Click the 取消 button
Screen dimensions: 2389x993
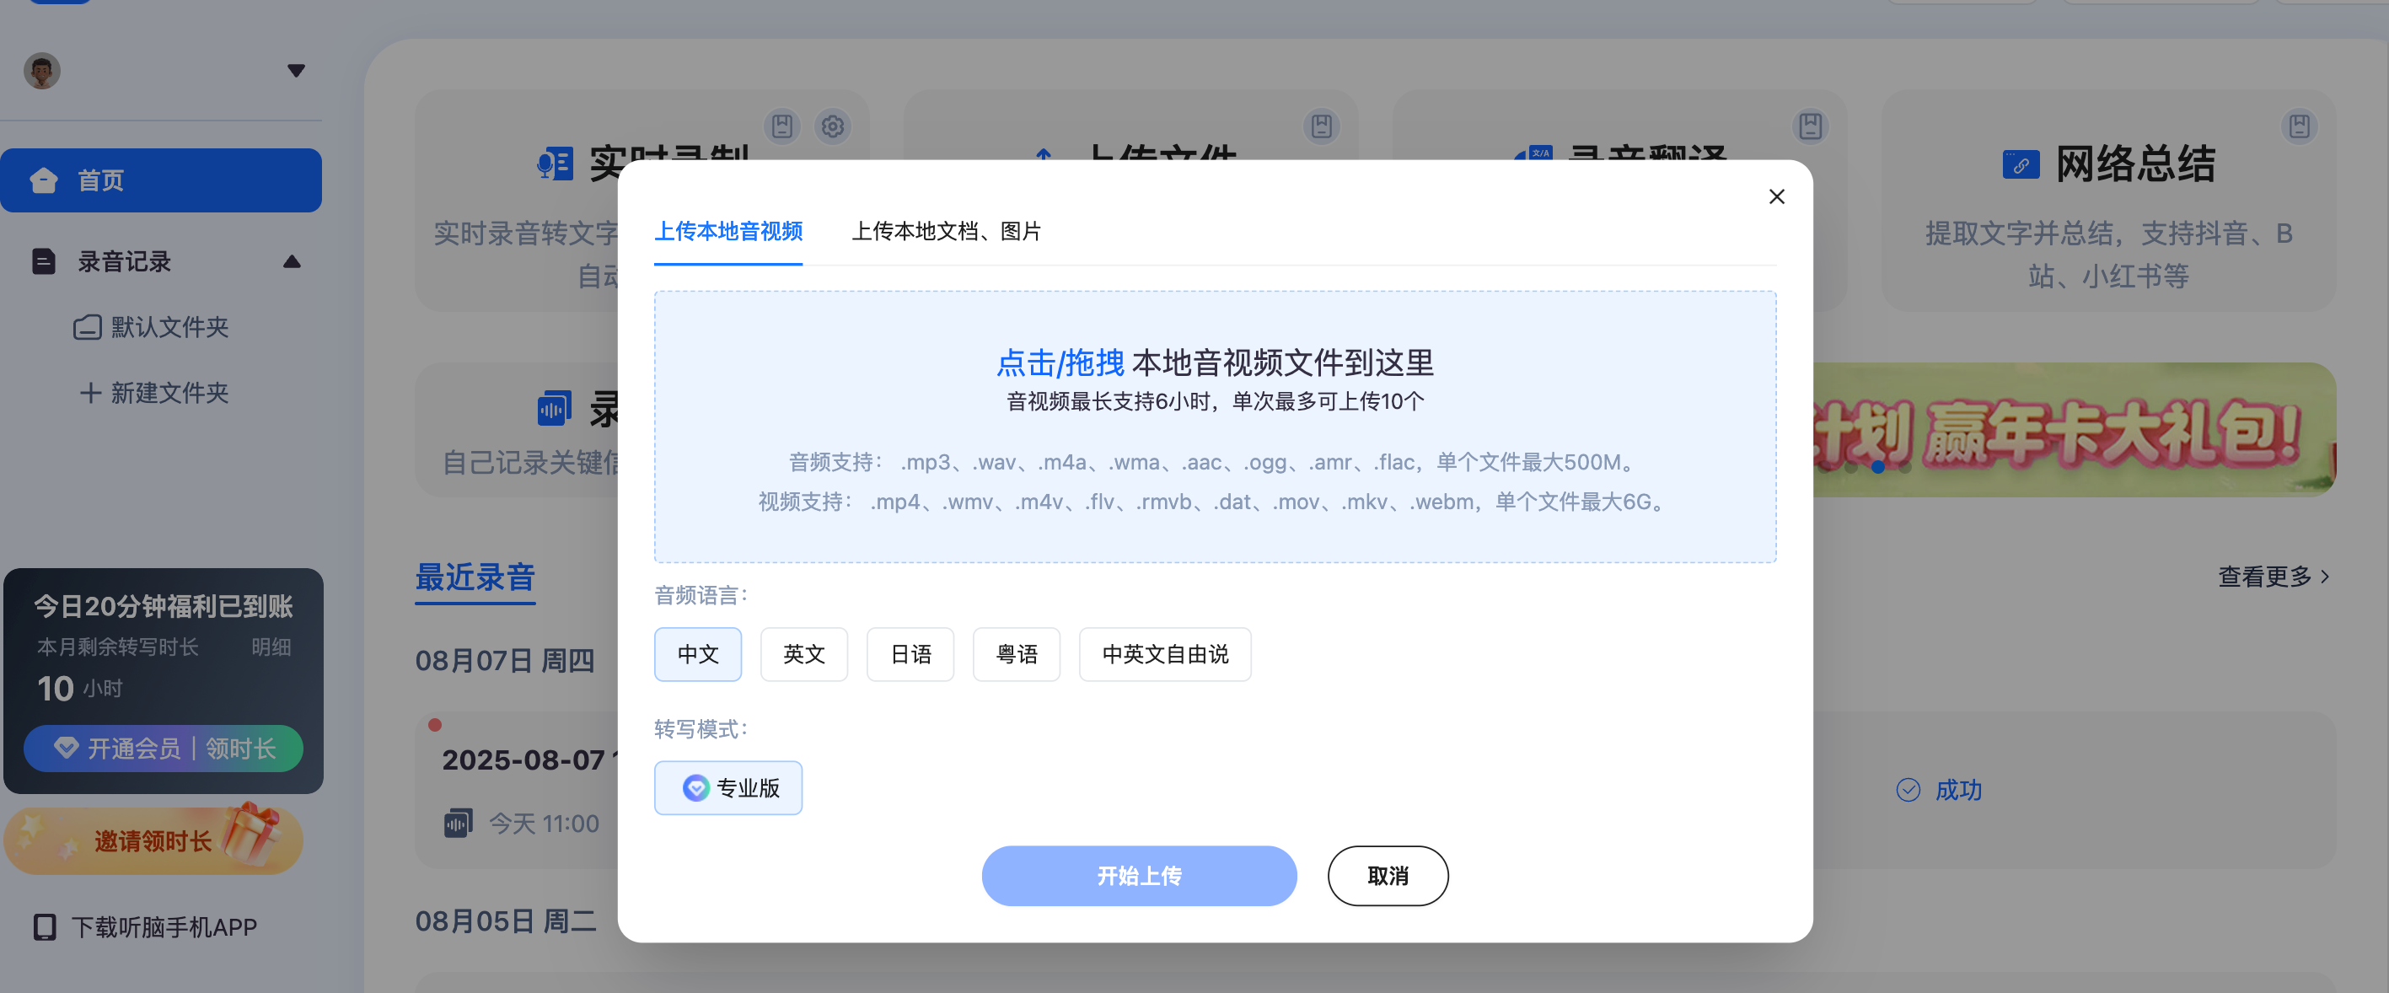pyautogui.click(x=1388, y=876)
